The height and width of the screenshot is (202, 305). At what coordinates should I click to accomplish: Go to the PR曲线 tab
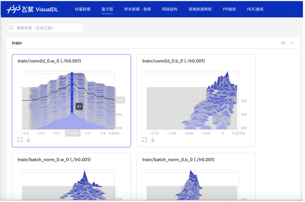tap(229, 9)
